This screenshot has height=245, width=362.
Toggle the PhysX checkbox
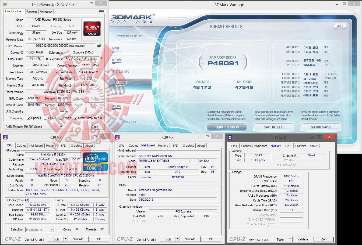[61, 118]
